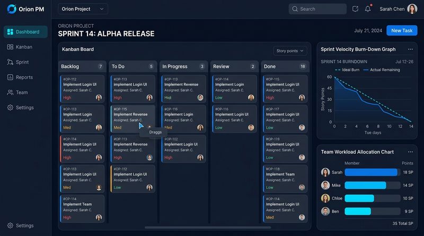Click Sarah's 18 SP workload bar
Screen dimensions: 424x236
point(371,173)
